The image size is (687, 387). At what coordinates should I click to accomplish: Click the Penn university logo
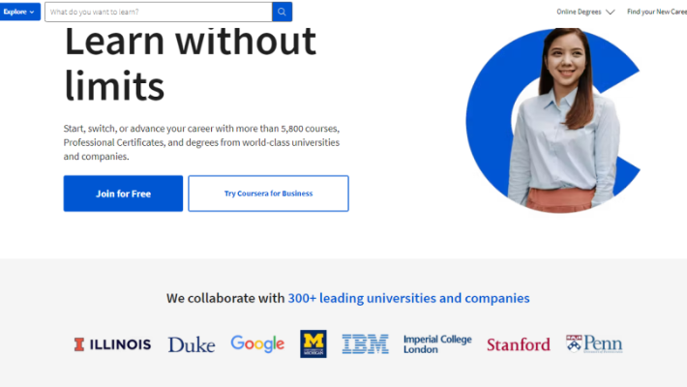pos(594,343)
